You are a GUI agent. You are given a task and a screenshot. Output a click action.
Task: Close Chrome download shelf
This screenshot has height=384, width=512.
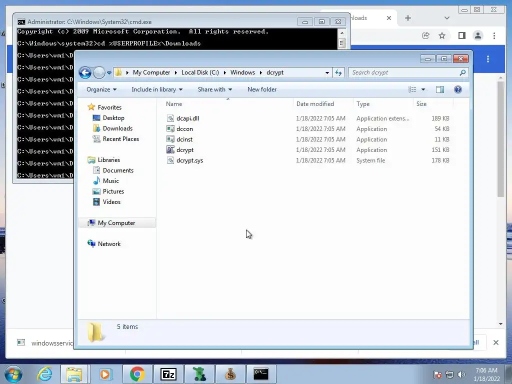click(x=495, y=342)
